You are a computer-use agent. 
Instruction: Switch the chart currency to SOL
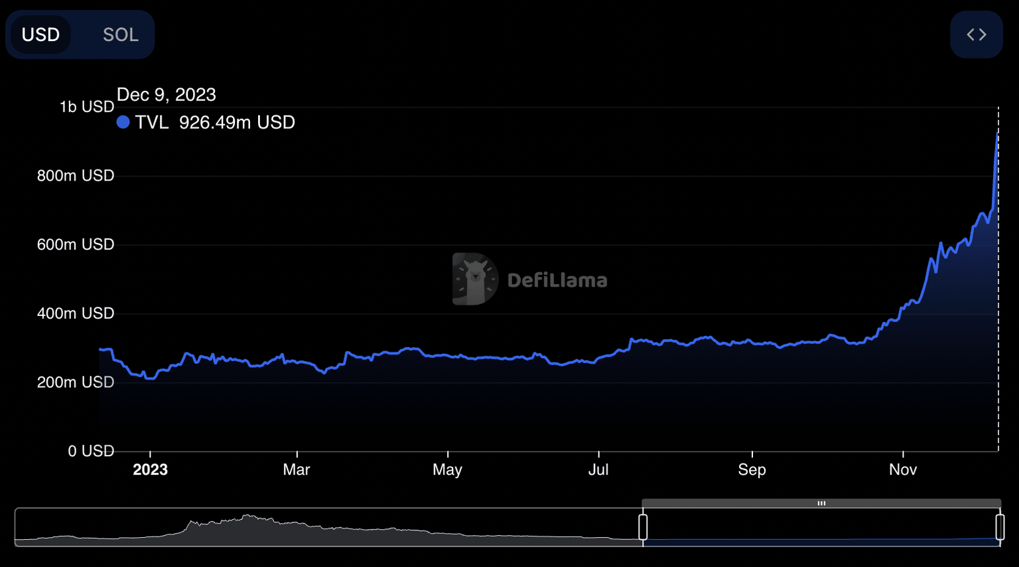[120, 34]
